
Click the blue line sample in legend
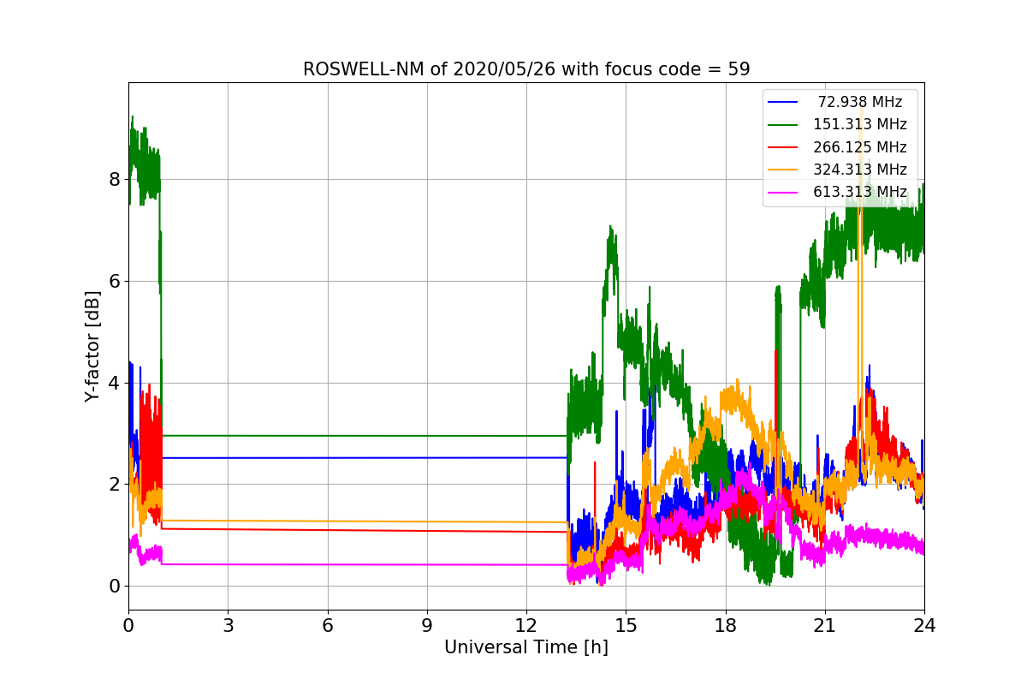click(783, 102)
